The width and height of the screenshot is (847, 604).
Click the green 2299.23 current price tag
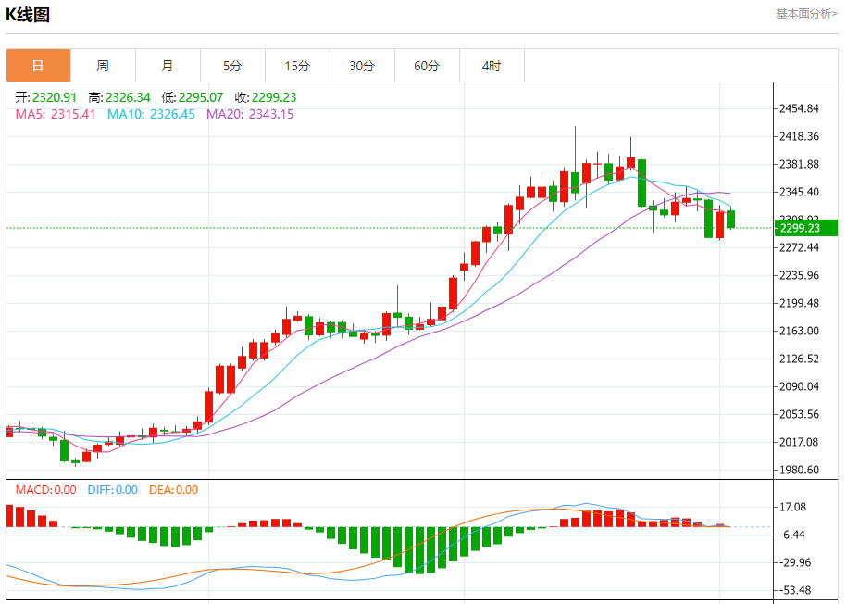point(806,228)
